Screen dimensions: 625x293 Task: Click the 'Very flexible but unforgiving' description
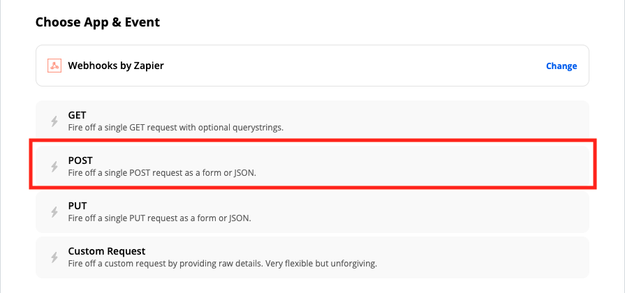click(321, 264)
